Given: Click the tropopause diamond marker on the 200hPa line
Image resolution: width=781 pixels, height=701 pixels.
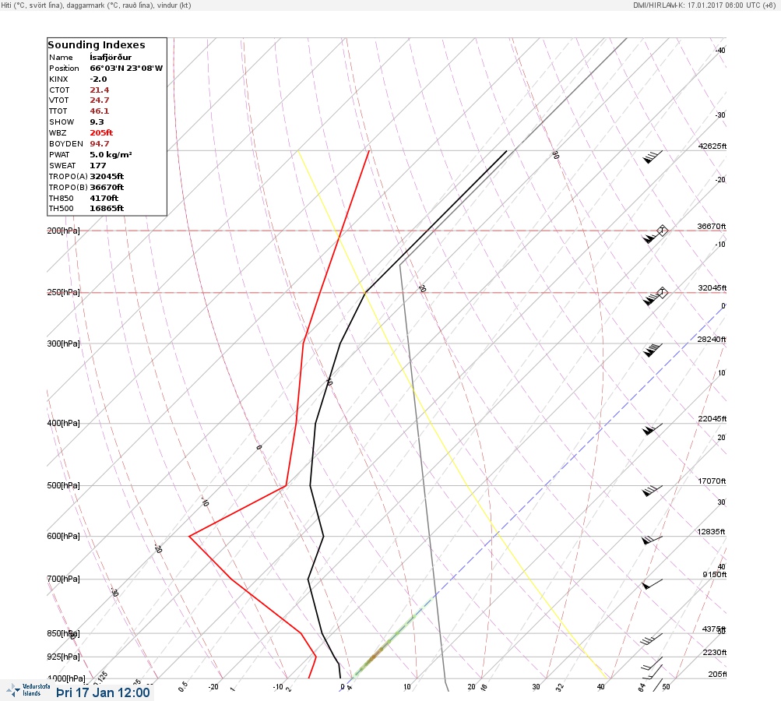Looking at the screenshot, I should 663,231.
